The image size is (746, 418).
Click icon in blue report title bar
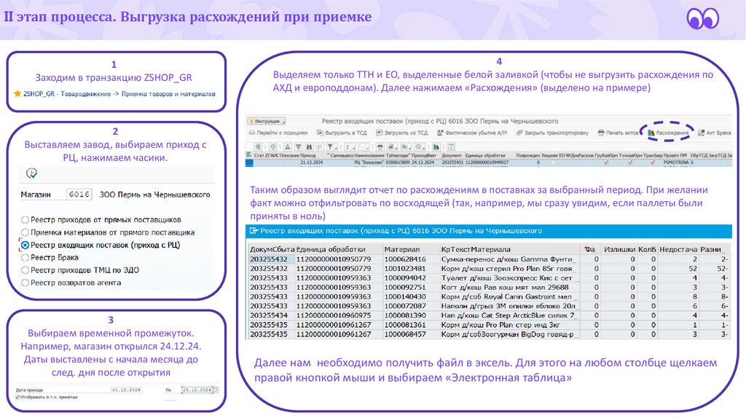[x=254, y=231]
